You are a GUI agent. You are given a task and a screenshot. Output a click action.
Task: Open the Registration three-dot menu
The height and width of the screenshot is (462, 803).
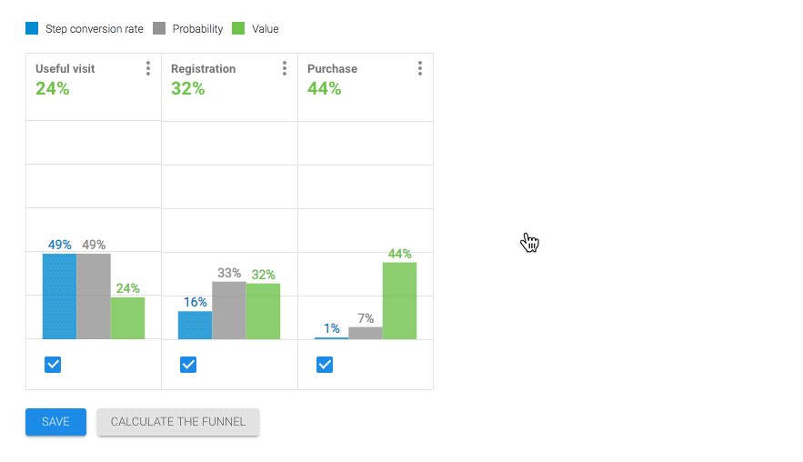click(x=285, y=68)
